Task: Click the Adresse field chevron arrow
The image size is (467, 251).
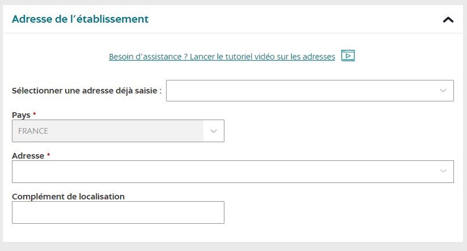Action: [443, 172]
